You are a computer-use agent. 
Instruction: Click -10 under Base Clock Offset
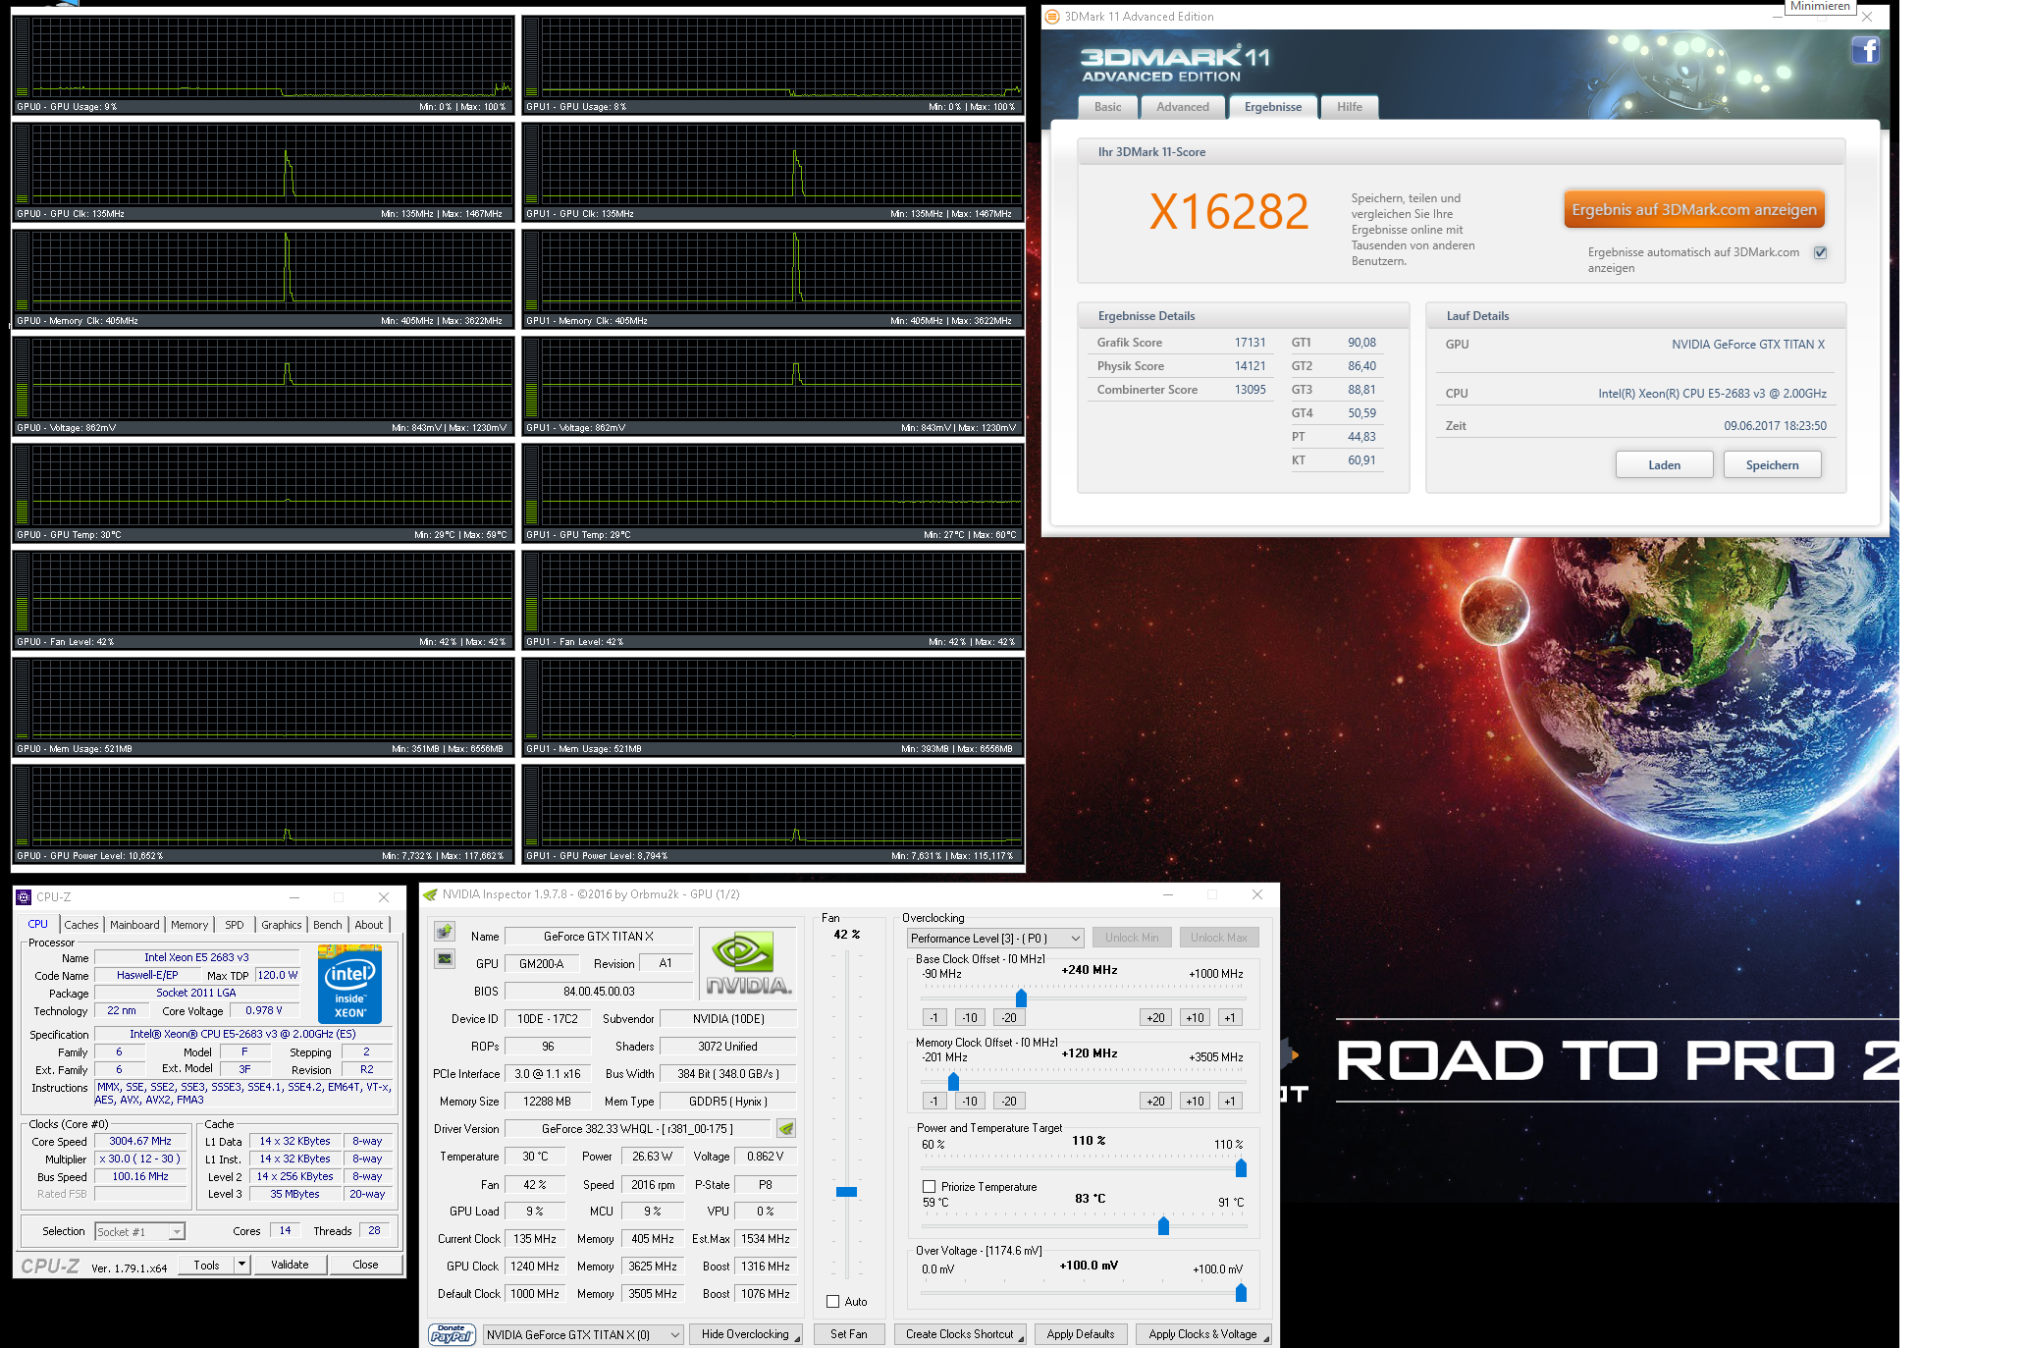[x=970, y=1018]
